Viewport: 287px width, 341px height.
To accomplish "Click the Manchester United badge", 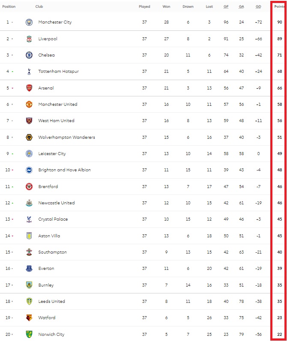I will (x=29, y=105).
